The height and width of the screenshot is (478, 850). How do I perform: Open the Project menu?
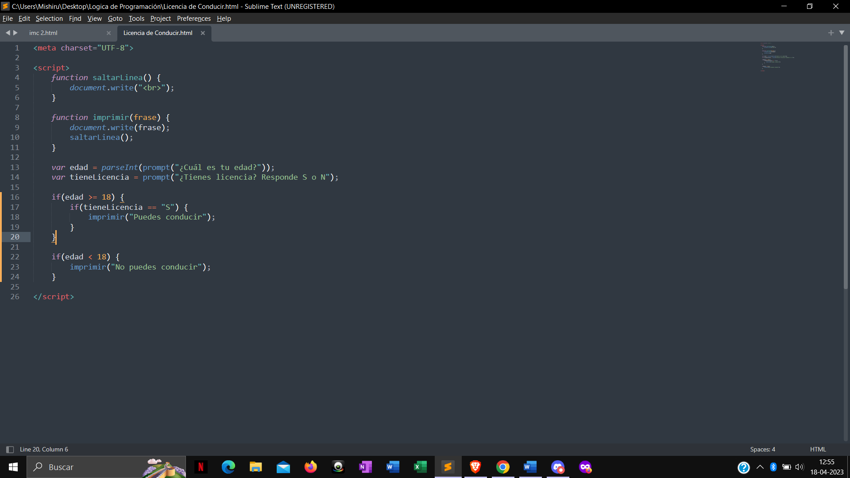(x=160, y=19)
